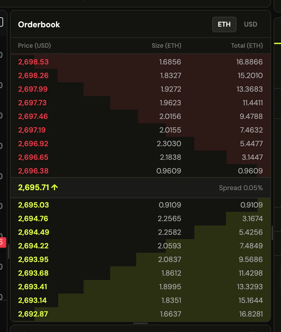Click ask total 15.2010
Screen dimensions: 281x332
[250, 75]
